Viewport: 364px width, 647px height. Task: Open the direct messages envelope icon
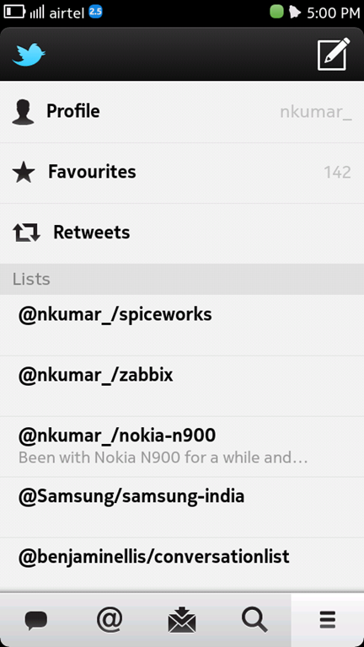182,620
